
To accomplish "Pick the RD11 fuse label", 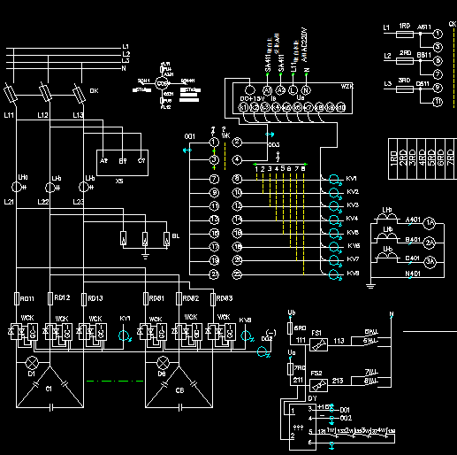I will (x=27, y=299).
